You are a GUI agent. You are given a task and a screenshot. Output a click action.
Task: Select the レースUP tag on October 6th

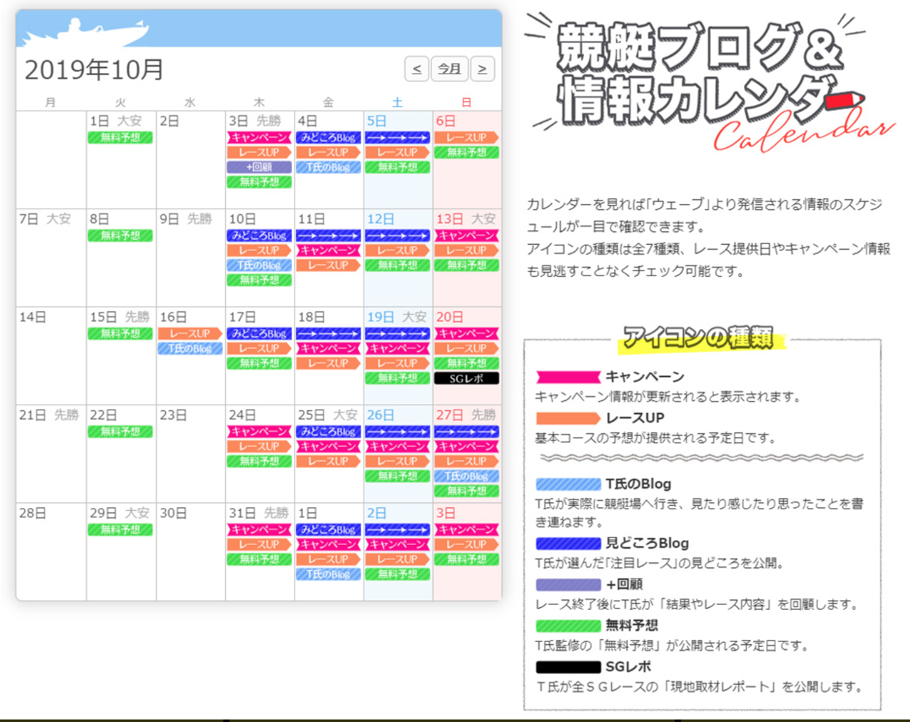point(466,137)
